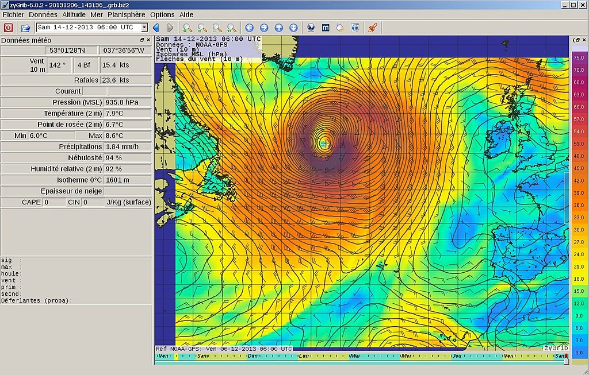Click the 12.0 color scale entry
Screen dimensions: 589x375
pos(579,304)
